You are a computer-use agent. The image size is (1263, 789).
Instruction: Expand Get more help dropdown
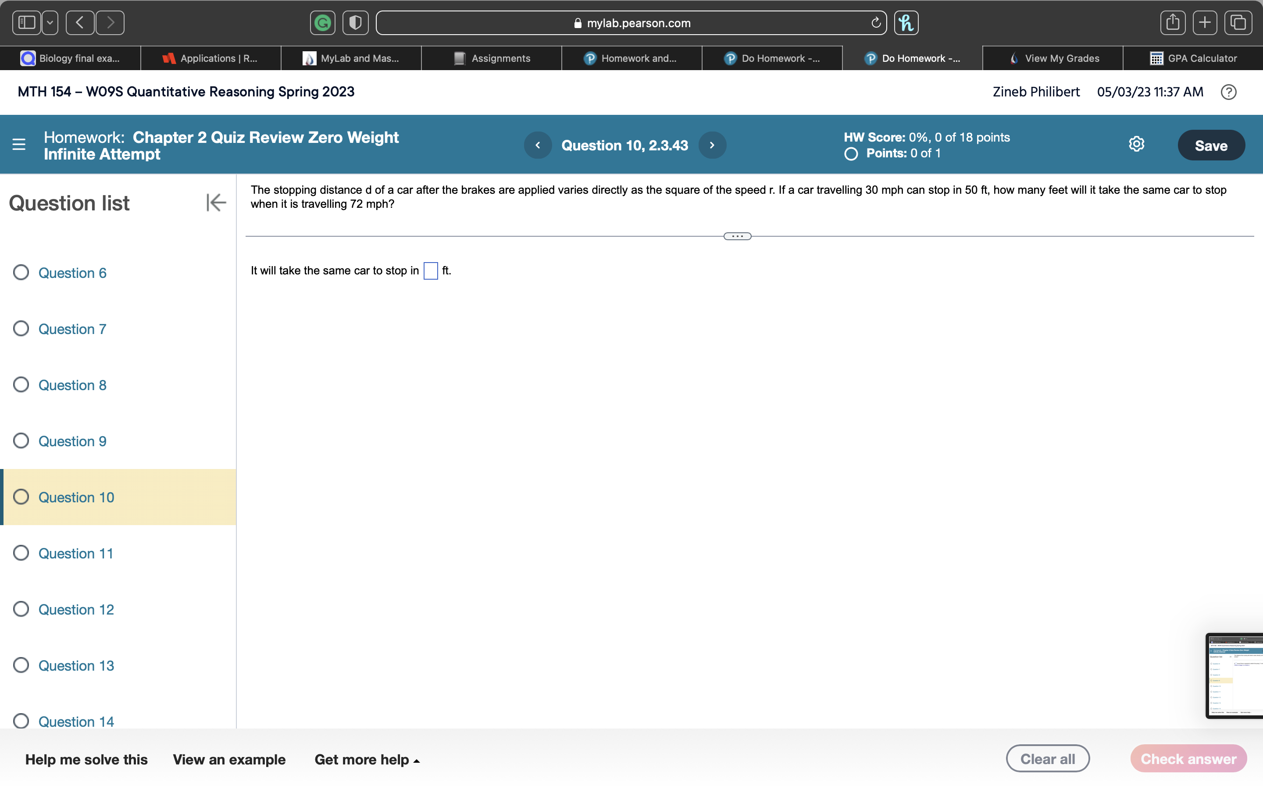367,759
